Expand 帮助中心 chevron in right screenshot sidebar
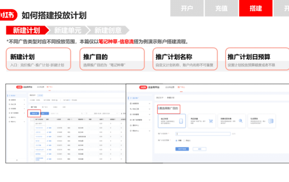The height and width of the screenshot is (182, 289). pos(150,131)
